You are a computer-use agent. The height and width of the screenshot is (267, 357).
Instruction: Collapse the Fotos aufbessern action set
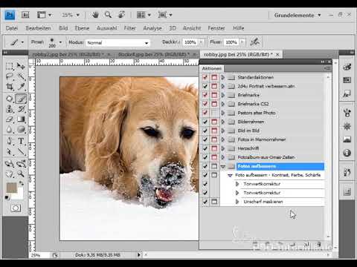pos(222,167)
